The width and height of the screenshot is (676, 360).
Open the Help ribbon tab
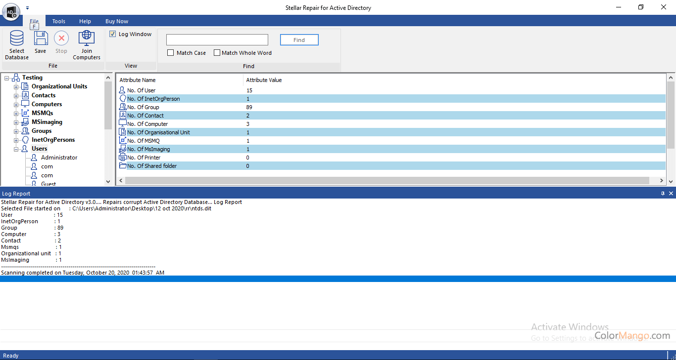pyautogui.click(x=85, y=21)
